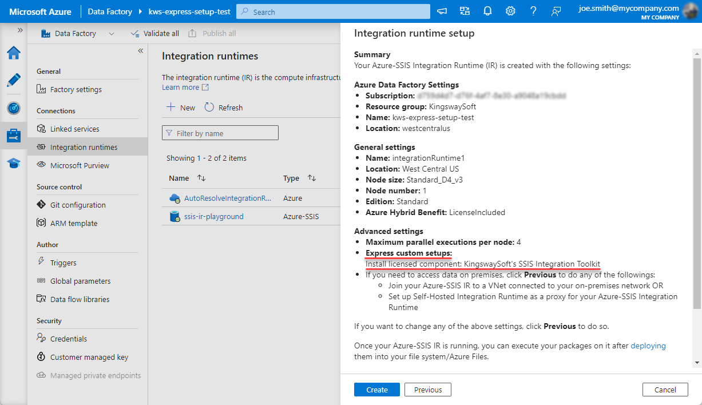Click setup panel scrollbar up arrow
This screenshot has width=702, height=405.
click(x=697, y=53)
